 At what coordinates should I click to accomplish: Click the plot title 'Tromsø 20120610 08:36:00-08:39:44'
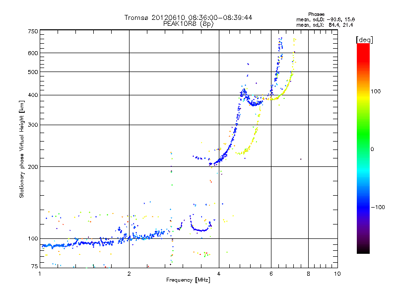pos(188,17)
